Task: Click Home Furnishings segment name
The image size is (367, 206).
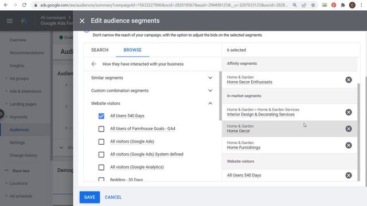Action: 243,148
